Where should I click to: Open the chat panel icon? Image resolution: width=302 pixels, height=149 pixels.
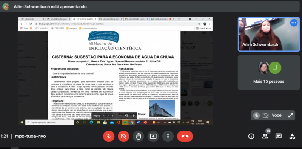[x=279, y=136]
